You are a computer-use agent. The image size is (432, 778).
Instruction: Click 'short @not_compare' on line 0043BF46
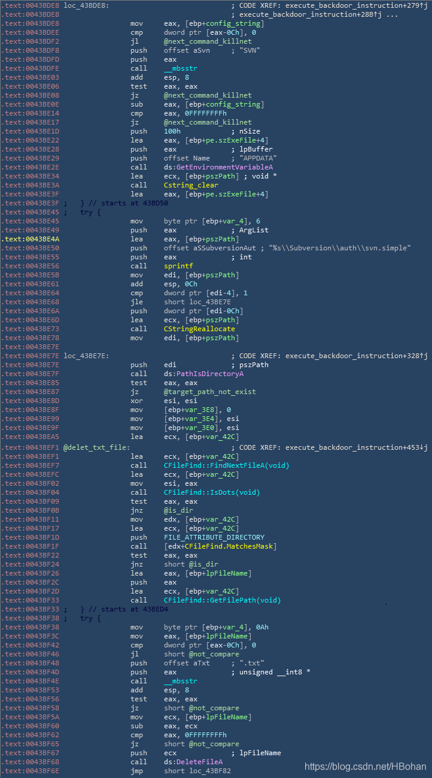click(x=202, y=654)
